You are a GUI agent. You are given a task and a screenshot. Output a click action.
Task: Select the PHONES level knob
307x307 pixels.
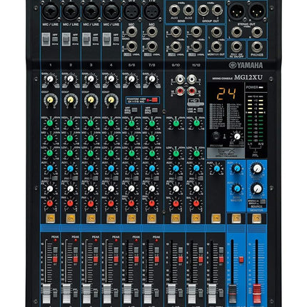click(x=257, y=188)
